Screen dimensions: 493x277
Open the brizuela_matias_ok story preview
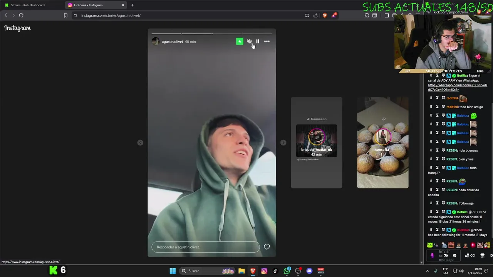pyautogui.click(x=317, y=143)
